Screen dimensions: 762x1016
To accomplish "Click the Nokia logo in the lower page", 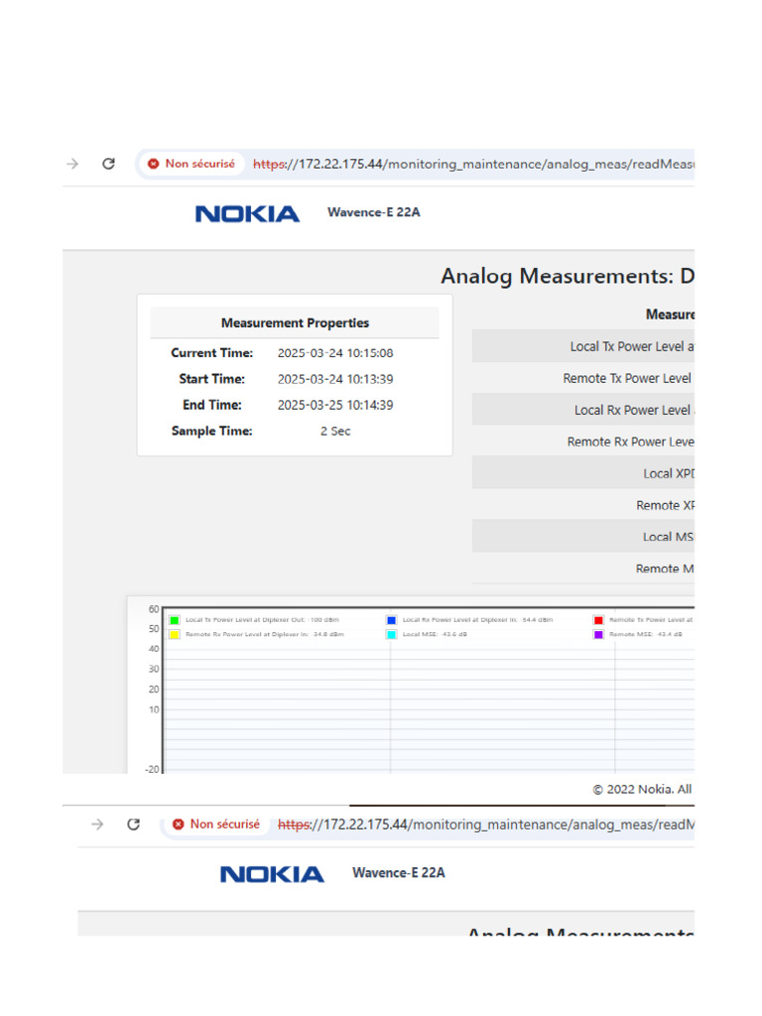I will (x=272, y=874).
